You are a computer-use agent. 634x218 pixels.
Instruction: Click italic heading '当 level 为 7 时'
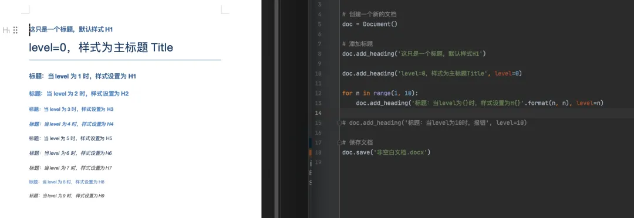click(70, 168)
